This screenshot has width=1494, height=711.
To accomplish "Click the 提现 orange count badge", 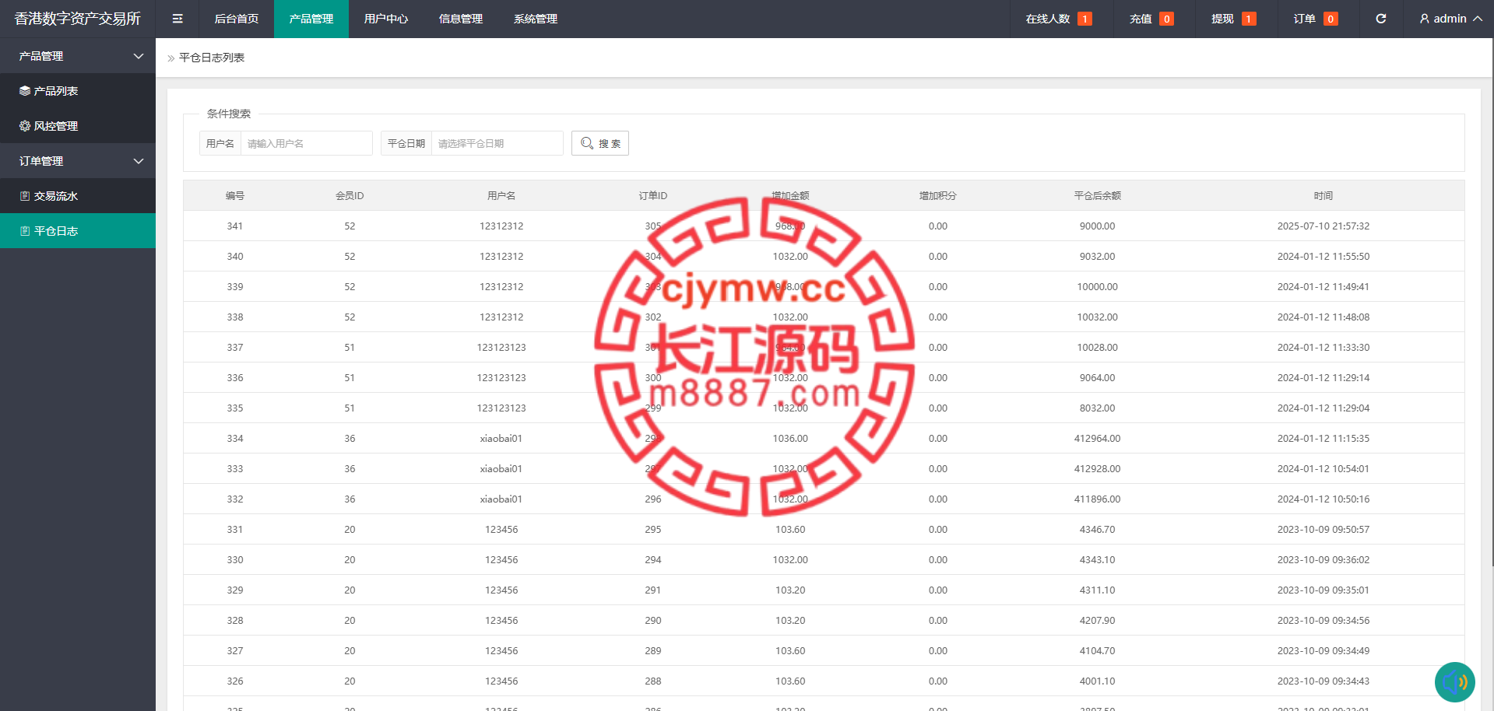I will (x=1249, y=19).
